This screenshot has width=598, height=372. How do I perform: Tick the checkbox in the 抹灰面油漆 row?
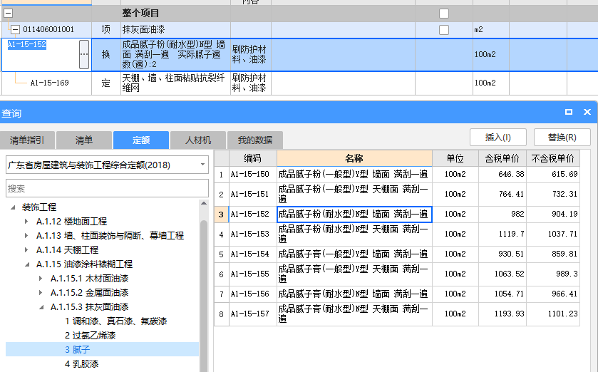pos(444,30)
